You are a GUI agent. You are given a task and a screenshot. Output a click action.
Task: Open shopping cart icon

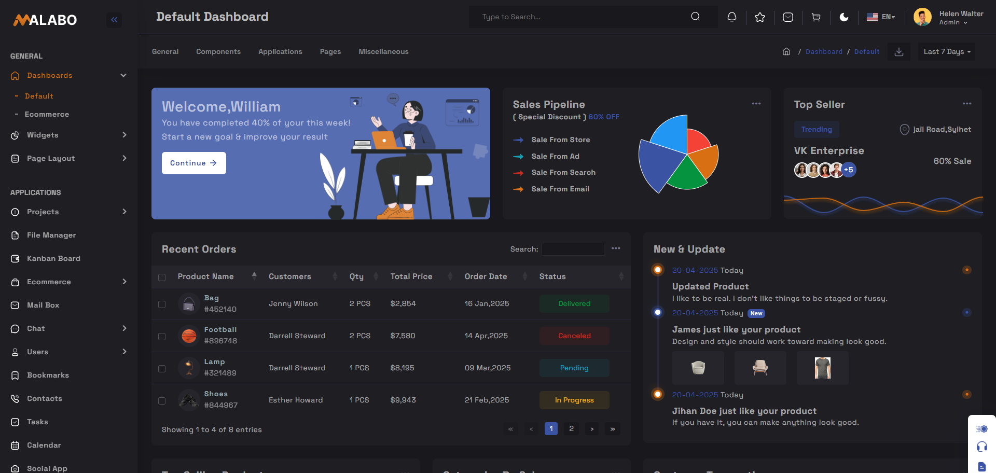pos(816,17)
